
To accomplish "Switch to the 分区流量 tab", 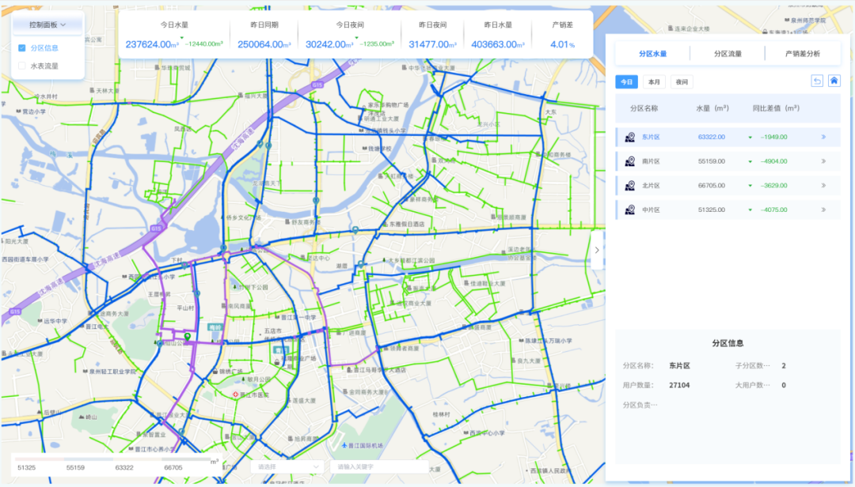I will (x=727, y=54).
